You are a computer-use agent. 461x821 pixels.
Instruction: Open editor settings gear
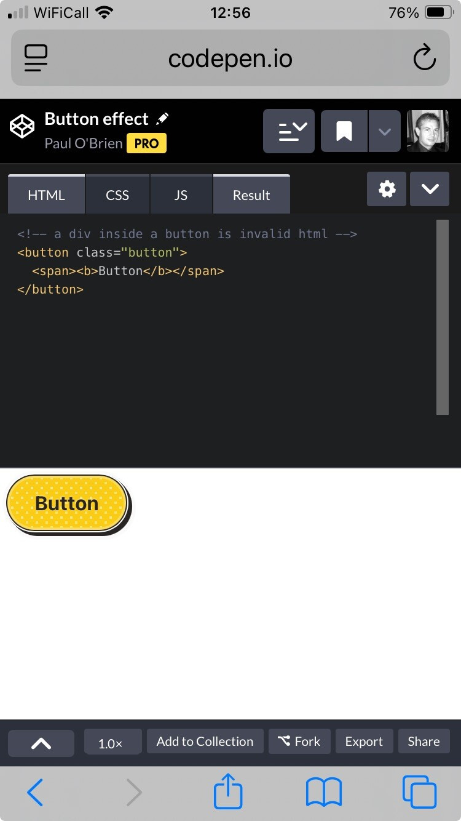[x=387, y=189]
